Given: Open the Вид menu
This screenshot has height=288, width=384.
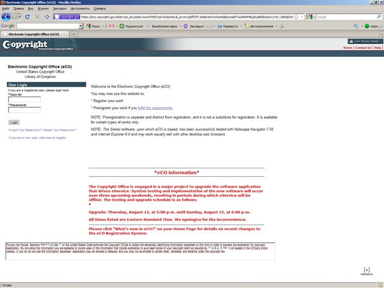Looking at the screenshot, I should pyautogui.click(x=30, y=9).
